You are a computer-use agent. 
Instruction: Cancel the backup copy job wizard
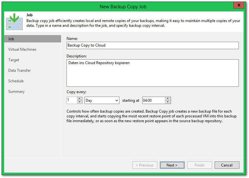(x=227, y=165)
